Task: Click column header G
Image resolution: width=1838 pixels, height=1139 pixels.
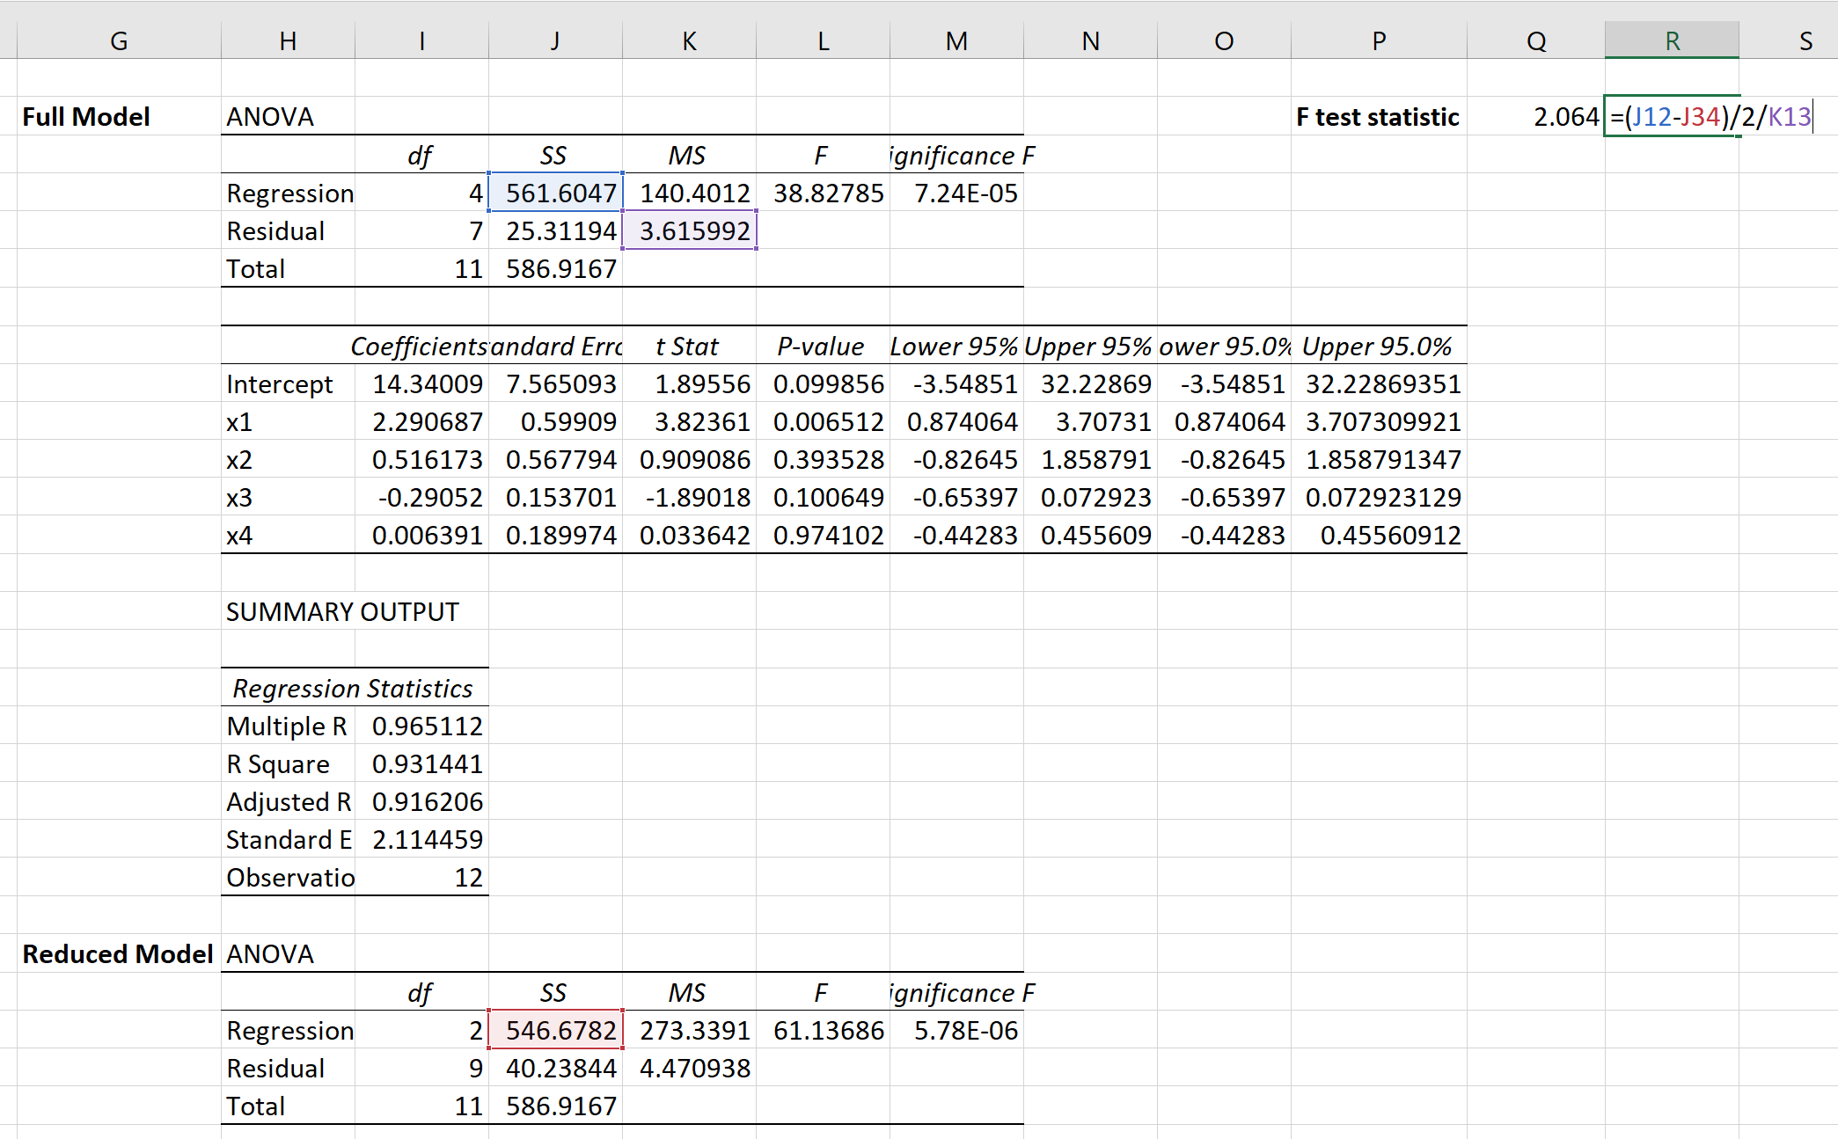Action: pyautogui.click(x=119, y=40)
